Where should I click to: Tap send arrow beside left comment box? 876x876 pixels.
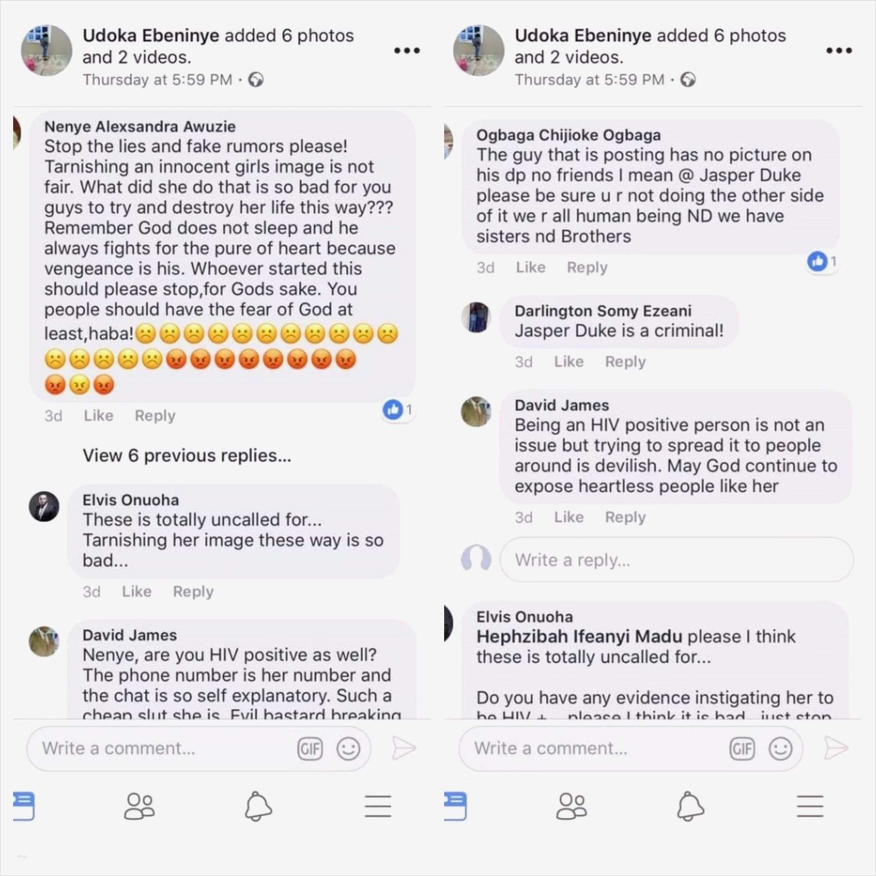(403, 748)
